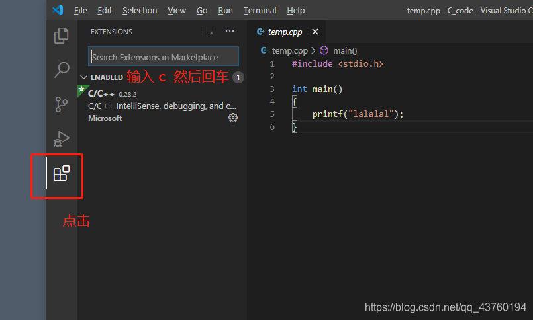Screen dimensions: 533x320
Task: Open manage gear for C/C++ extension
Action: [233, 118]
